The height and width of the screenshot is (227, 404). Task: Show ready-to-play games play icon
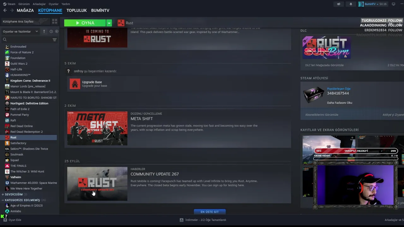click(x=57, y=31)
